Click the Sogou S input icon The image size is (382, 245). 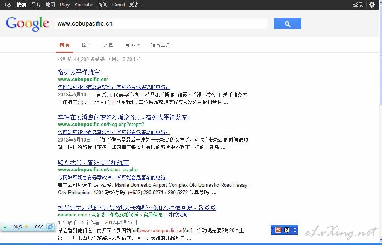pyautogui.click(x=278, y=230)
